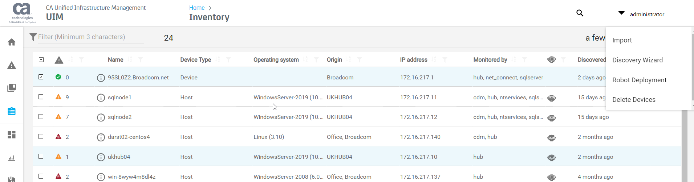Click info icon beside ukhub04
694x182 pixels.
[101, 157]
